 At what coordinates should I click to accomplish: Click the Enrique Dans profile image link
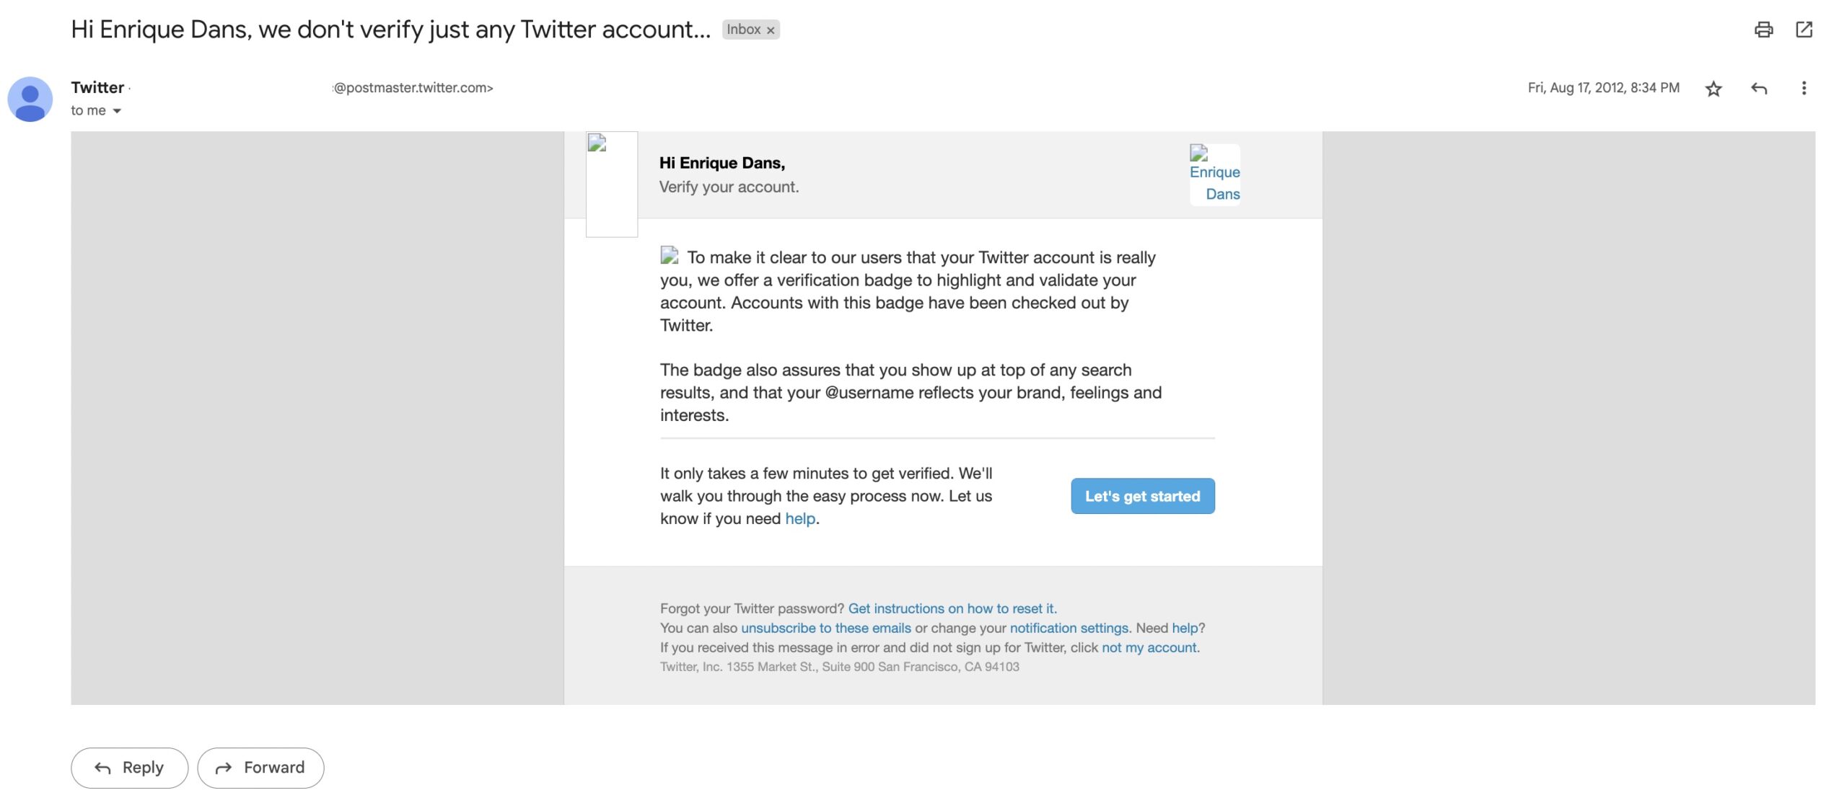pyautogui.click(x=1215, y=174)
